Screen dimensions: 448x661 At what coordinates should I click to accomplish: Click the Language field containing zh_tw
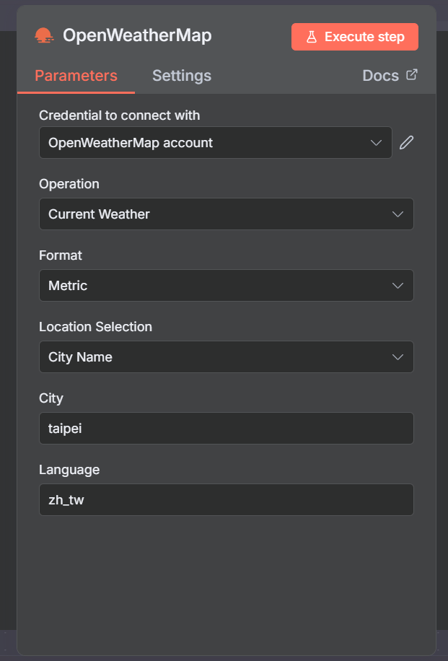tap(226, 500)
